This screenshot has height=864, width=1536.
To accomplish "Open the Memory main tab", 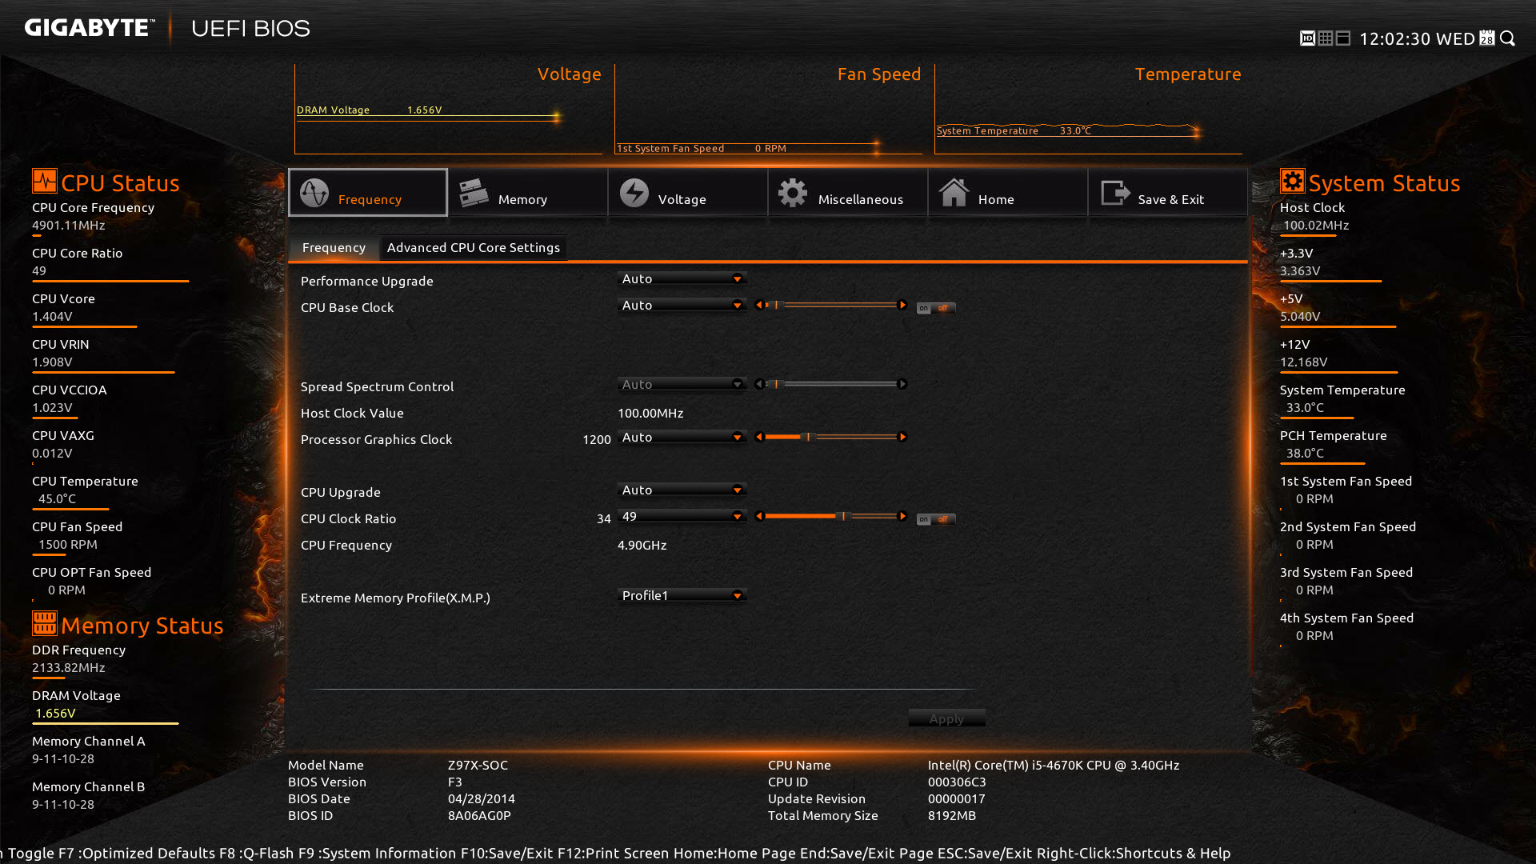I will (x=528, y=192).
